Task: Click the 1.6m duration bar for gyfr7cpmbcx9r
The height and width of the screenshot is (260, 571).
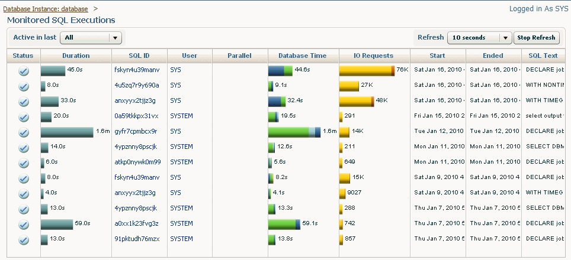Action: point(67,132)
